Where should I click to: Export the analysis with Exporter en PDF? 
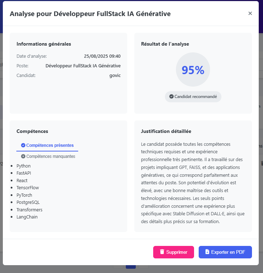(x=225, y=252)
